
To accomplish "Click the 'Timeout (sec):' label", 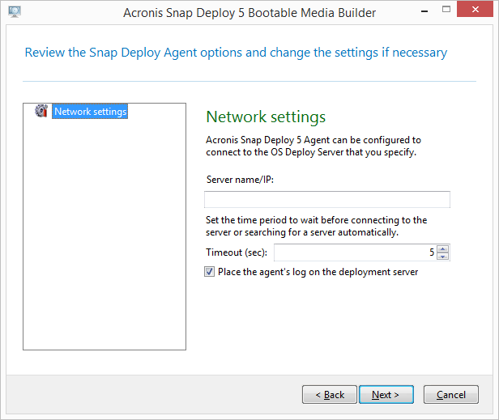I will 237,252.
